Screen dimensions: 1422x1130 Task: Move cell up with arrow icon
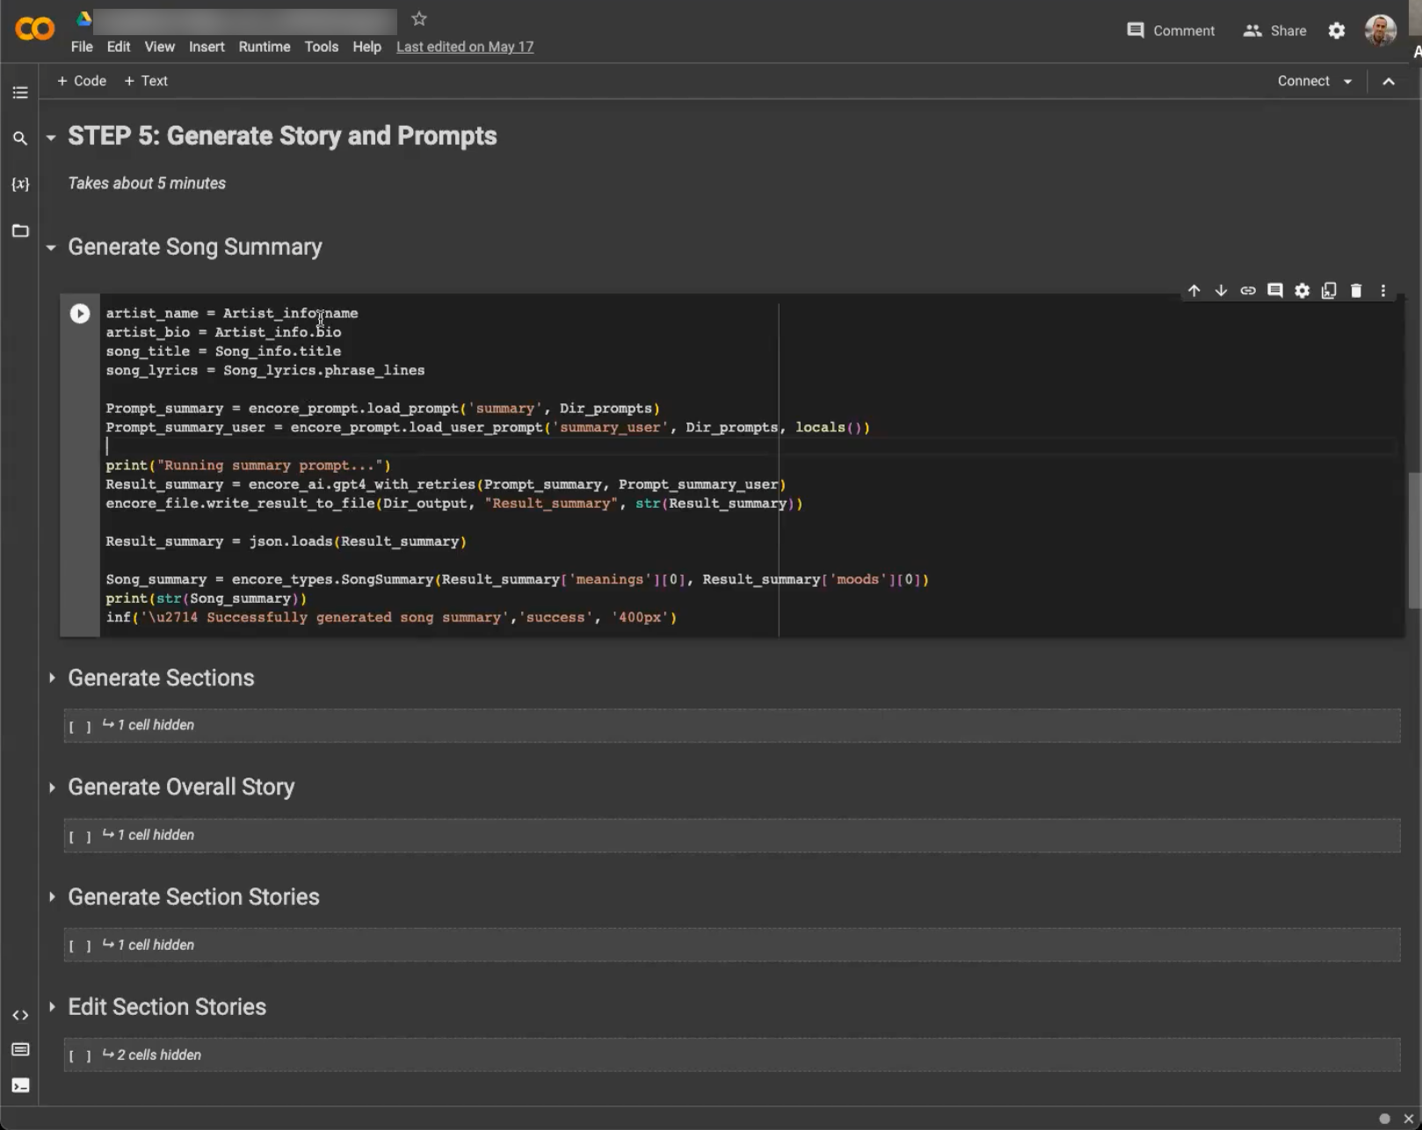[x=1193, y=291]
